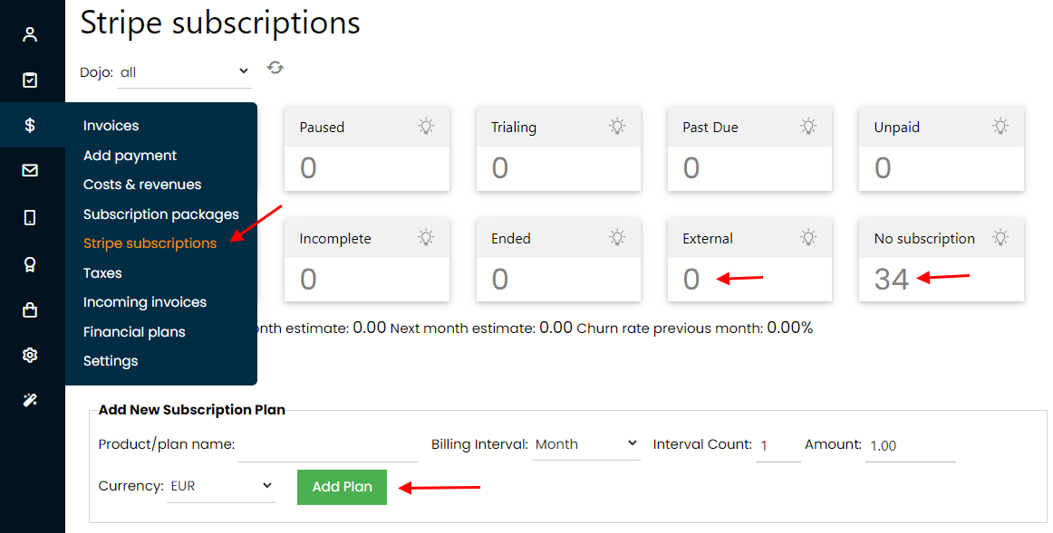The image size is (1053, 533).
Task: Open the mobile device icon in sidebar
Action: click(x=30, y=217)
